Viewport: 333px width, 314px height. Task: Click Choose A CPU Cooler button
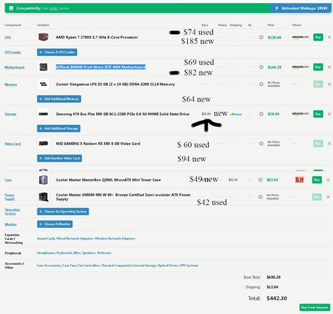point(57,52)
